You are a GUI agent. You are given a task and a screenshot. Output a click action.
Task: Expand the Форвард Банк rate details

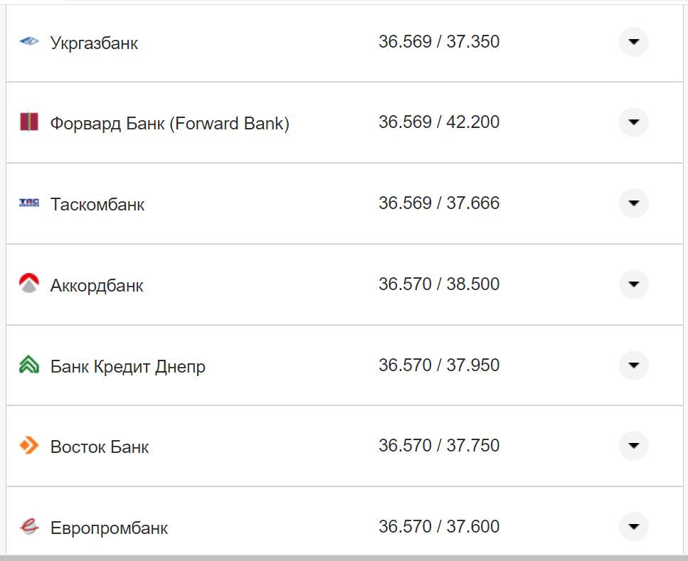coord(633,122)
